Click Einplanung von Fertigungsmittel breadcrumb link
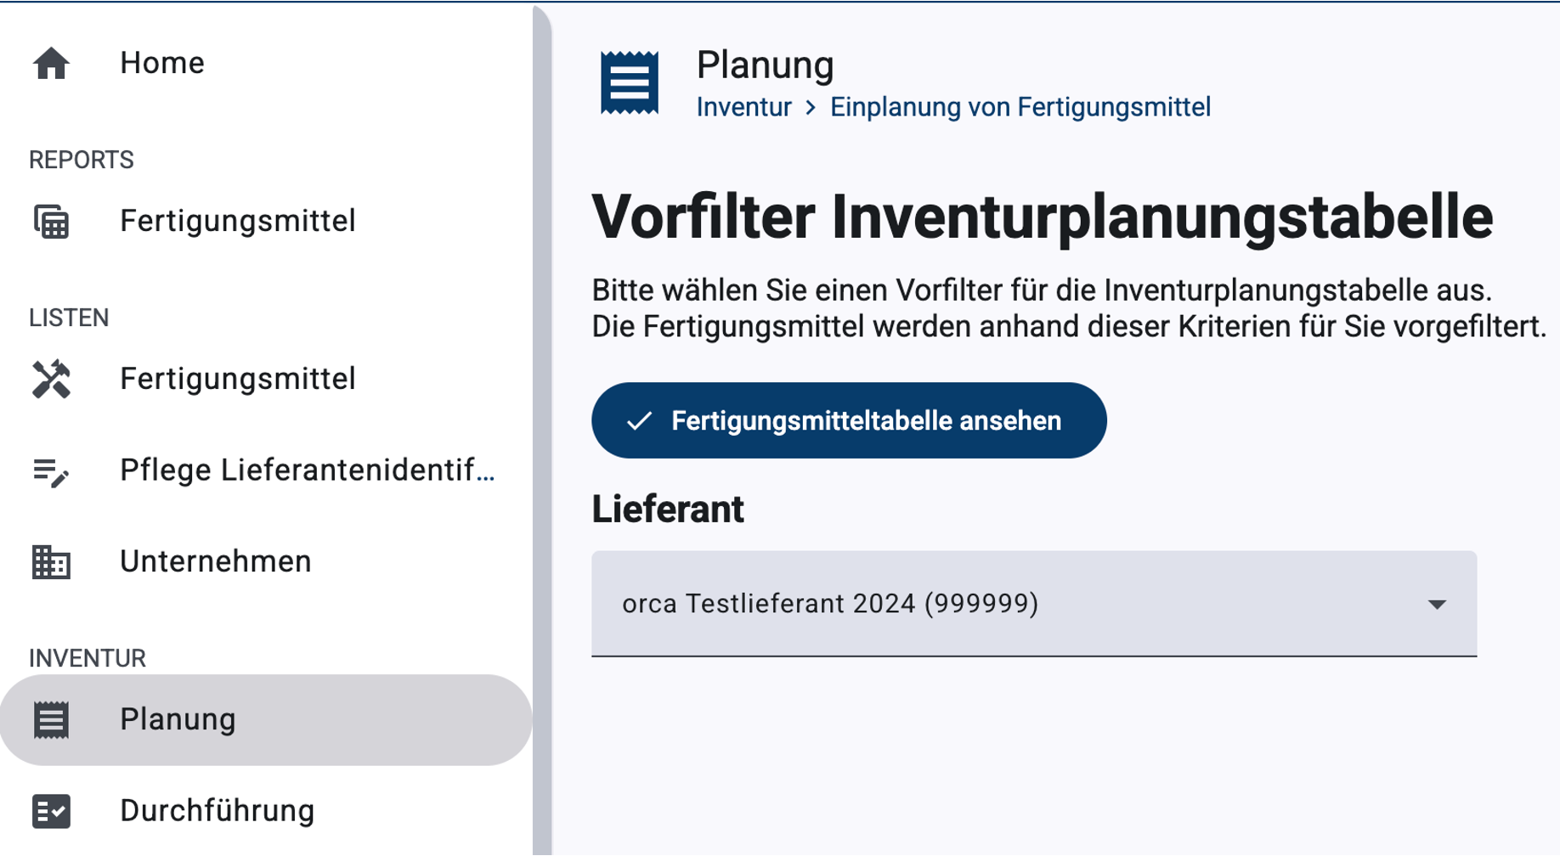 click(x=1020, y=107)
